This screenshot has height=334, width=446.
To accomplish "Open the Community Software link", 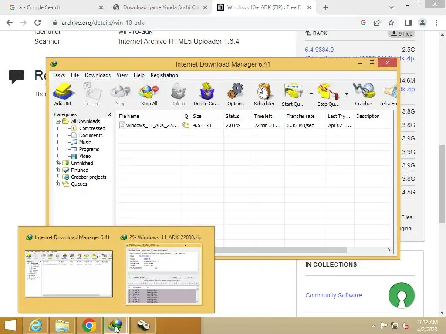I will click(333, 295).
